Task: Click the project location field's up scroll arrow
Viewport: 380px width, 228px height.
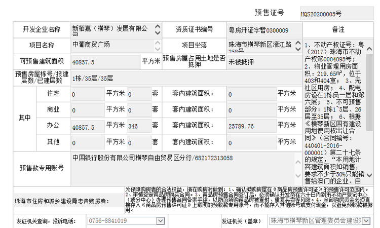Action: [298, 43]
